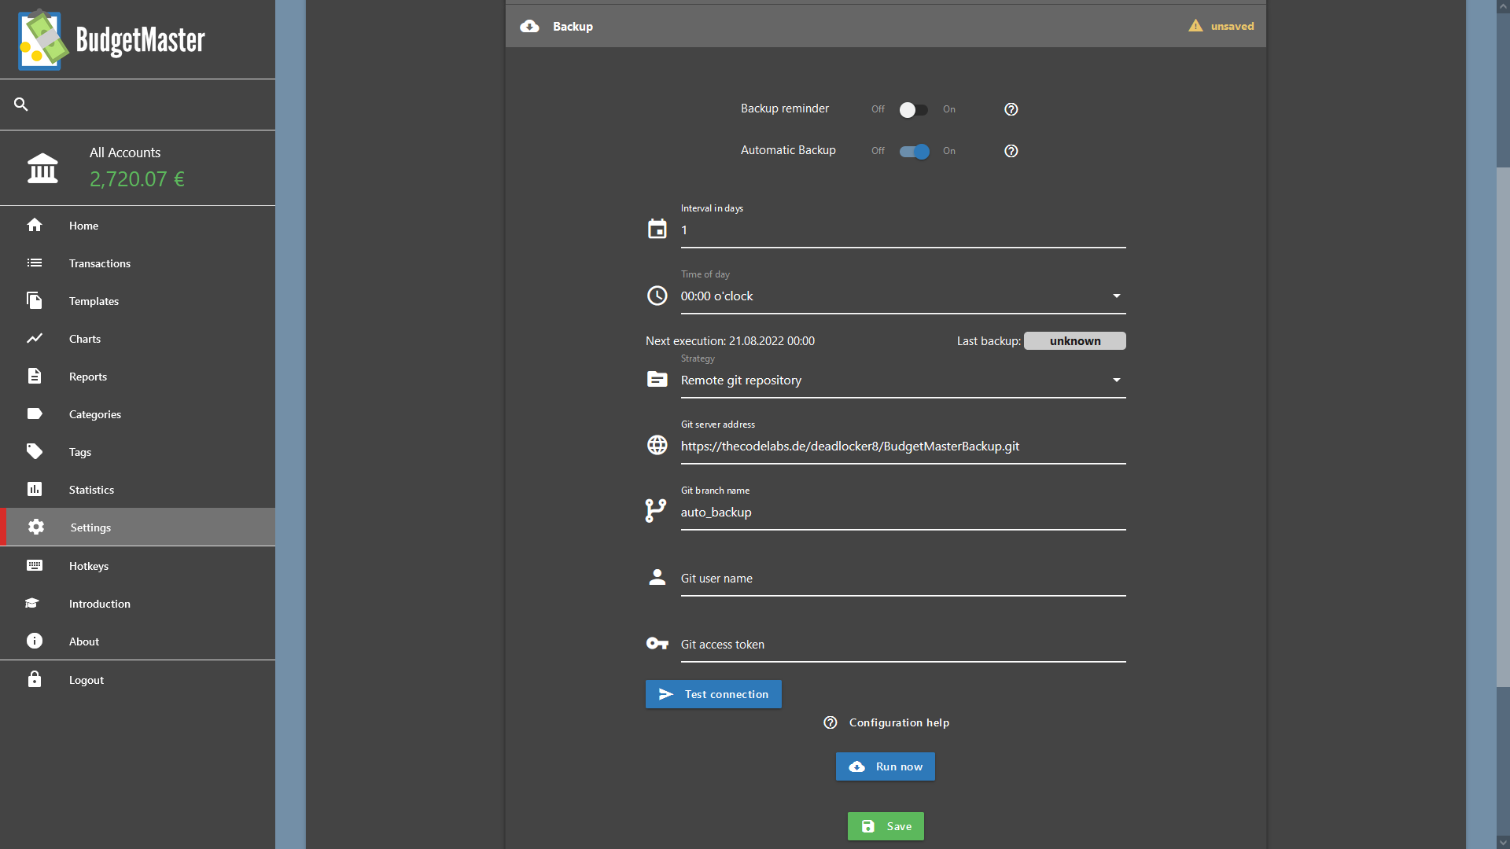
Task: Click the green Save button
Action: click(886, 826)
